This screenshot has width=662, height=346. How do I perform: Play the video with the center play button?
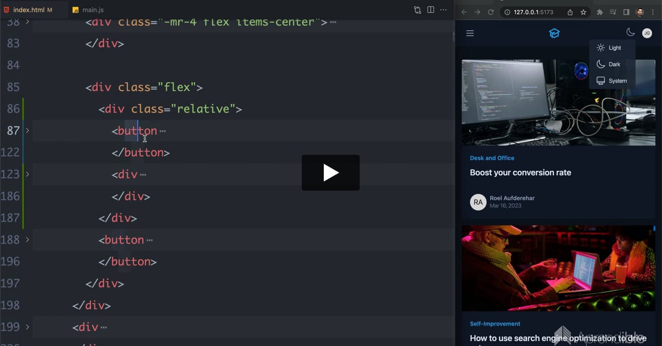point(330,173)
